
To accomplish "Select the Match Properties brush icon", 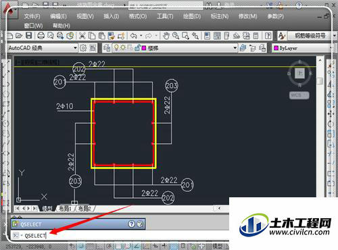I will point(112,36).
